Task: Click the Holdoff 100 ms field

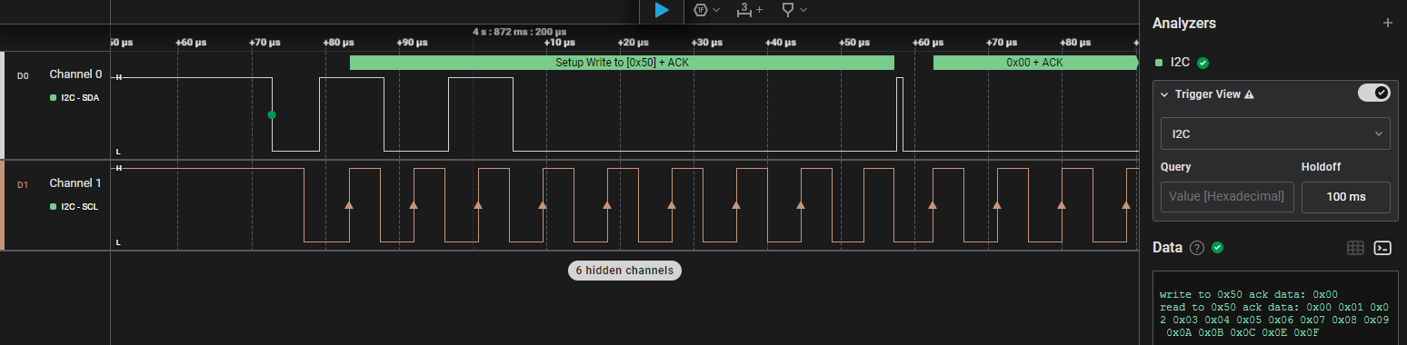Action: pos(1345,197)
